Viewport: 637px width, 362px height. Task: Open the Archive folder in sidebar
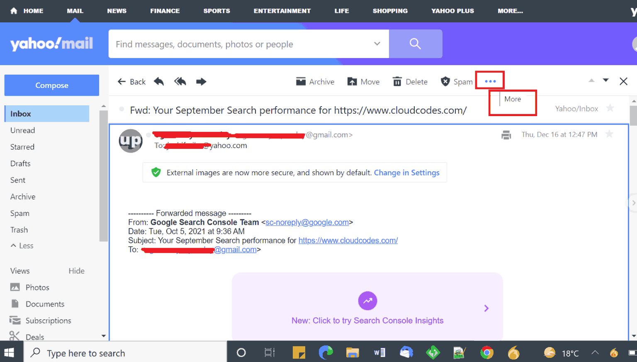[x=23, y=197]
